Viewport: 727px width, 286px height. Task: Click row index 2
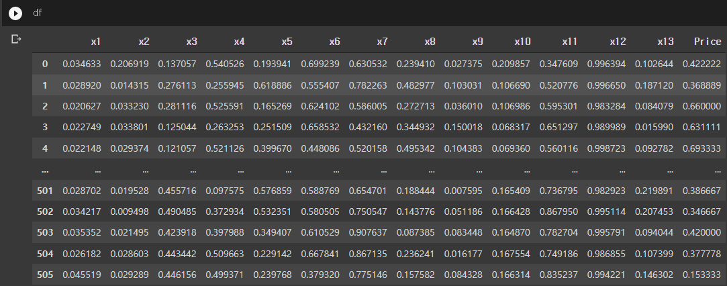[x=45, y=106]
